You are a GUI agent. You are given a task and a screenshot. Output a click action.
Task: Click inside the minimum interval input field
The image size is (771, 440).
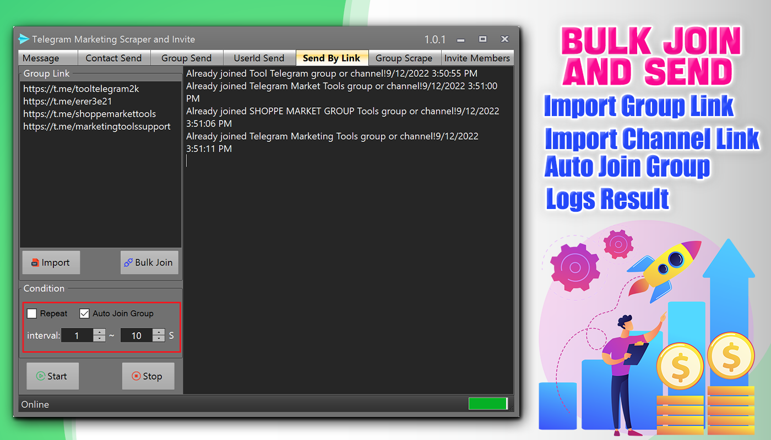pyautogui.click(x=77, y=335)
